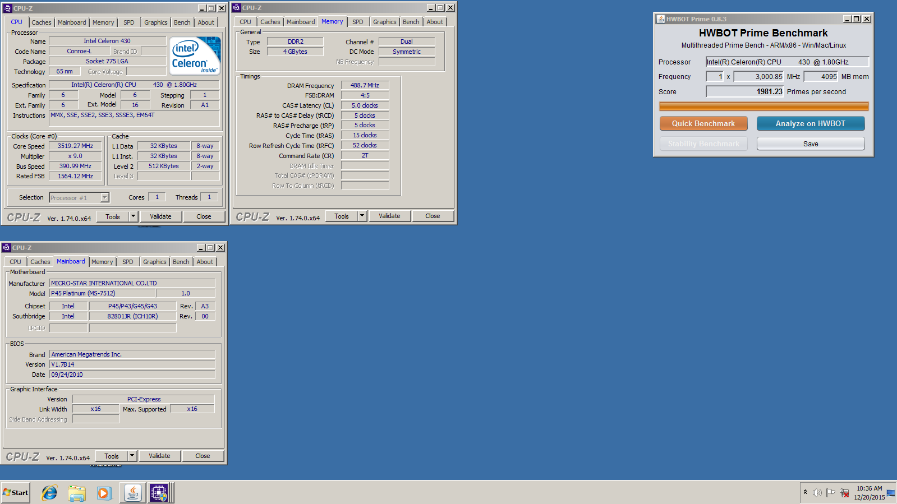Viewport: 897px width, 504px height.
Task: Open CPU tab in the Memory window
Action: 246,22
